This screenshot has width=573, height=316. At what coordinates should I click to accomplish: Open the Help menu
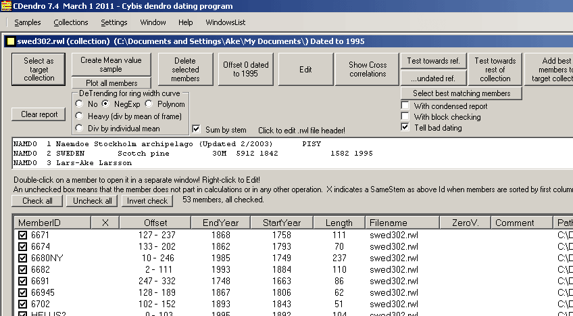click(x=186, y=22)
